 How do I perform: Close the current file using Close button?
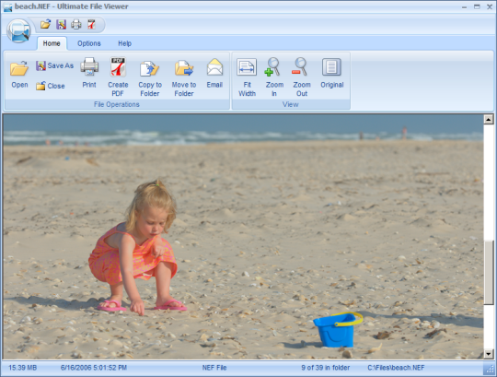point(50,86)
